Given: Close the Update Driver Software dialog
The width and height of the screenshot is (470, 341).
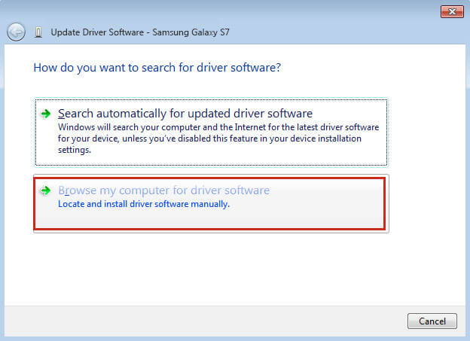Looking at the screenshot, I should [452, 12].
